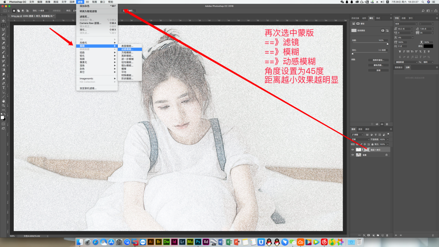Click the mask density slider handle

point(388,44)
